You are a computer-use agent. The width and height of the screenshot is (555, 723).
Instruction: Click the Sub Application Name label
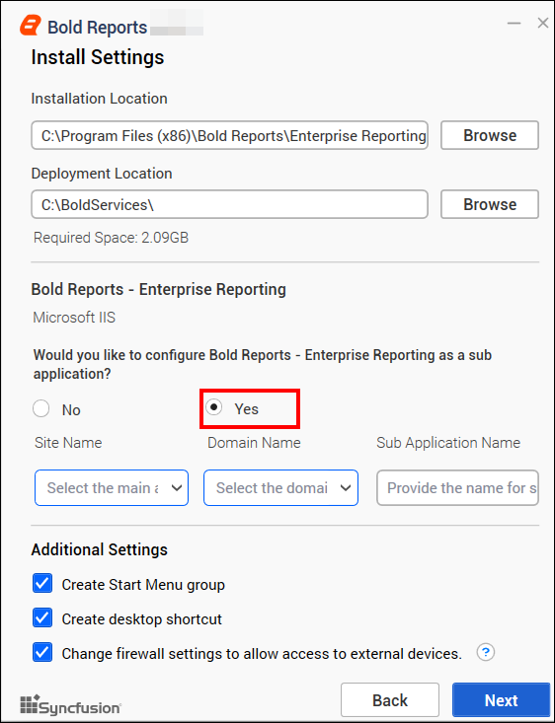tap(448, 443)
